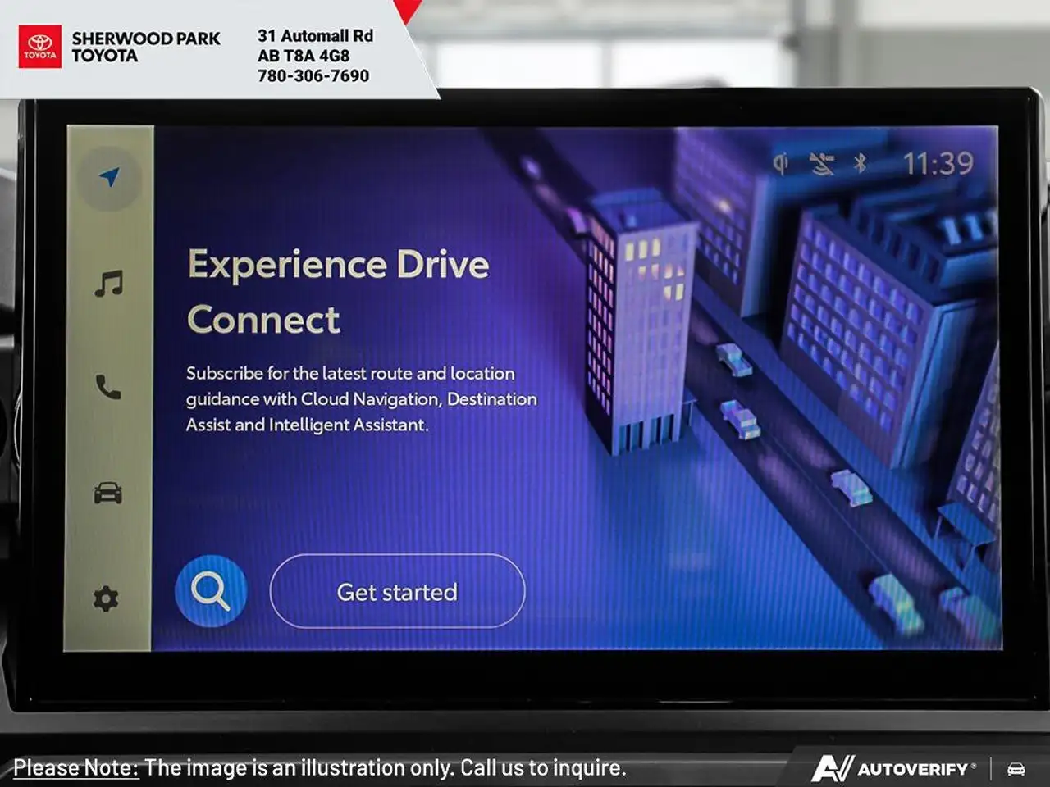This screenshot has height=787, width=1050.
Task: Tap the wireless charging status icon
Action: (780, 164)
